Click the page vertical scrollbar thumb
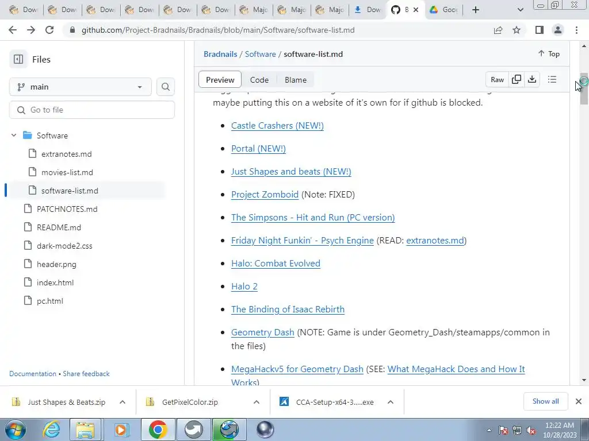The height and width of the screenshot is (441, 589). coord(583,89)
